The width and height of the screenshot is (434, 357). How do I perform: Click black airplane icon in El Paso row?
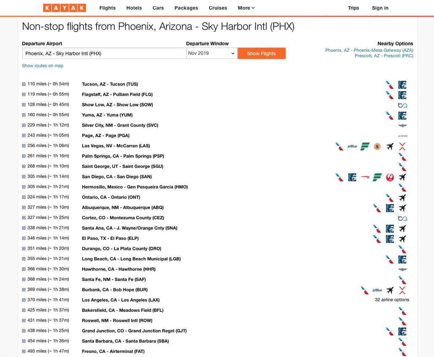point(402,239)
